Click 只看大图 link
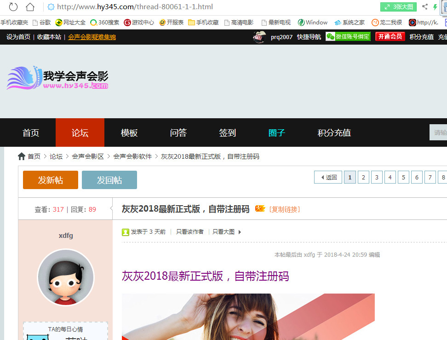Image resolution: width=447 pixels, height=340 pixels. point(223,232)
